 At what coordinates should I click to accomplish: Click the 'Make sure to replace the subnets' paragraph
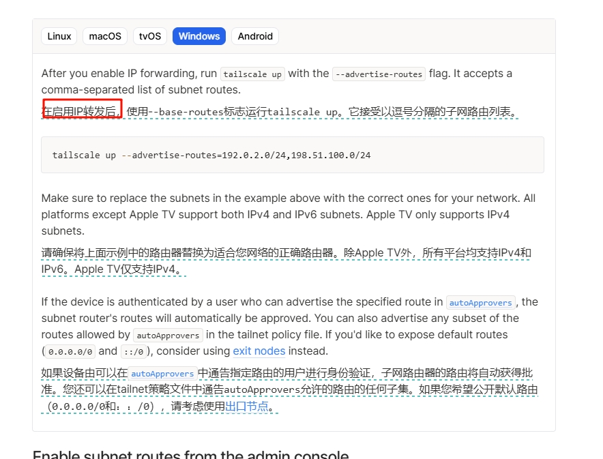(289, 214)
